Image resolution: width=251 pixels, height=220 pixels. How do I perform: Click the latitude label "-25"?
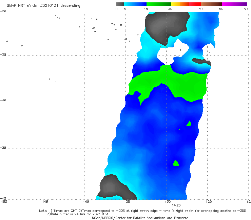point(3,54)
